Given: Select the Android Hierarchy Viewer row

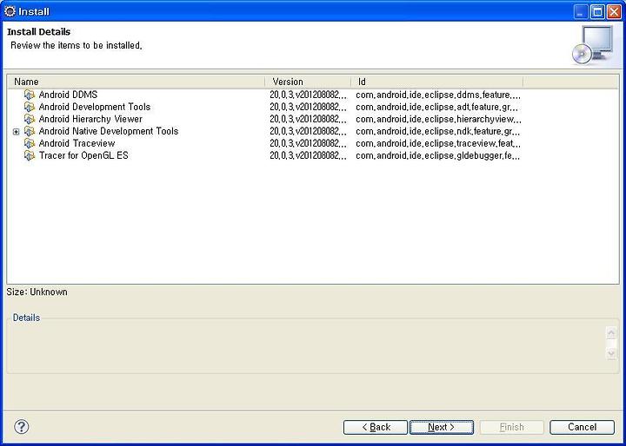Looking at the screenshot, I should [x=313, y=119].
